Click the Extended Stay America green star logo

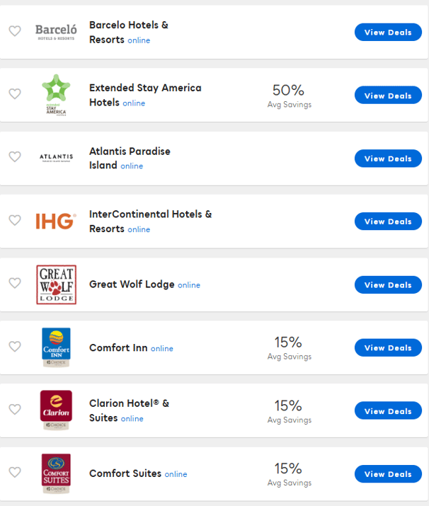click(56, 95)
